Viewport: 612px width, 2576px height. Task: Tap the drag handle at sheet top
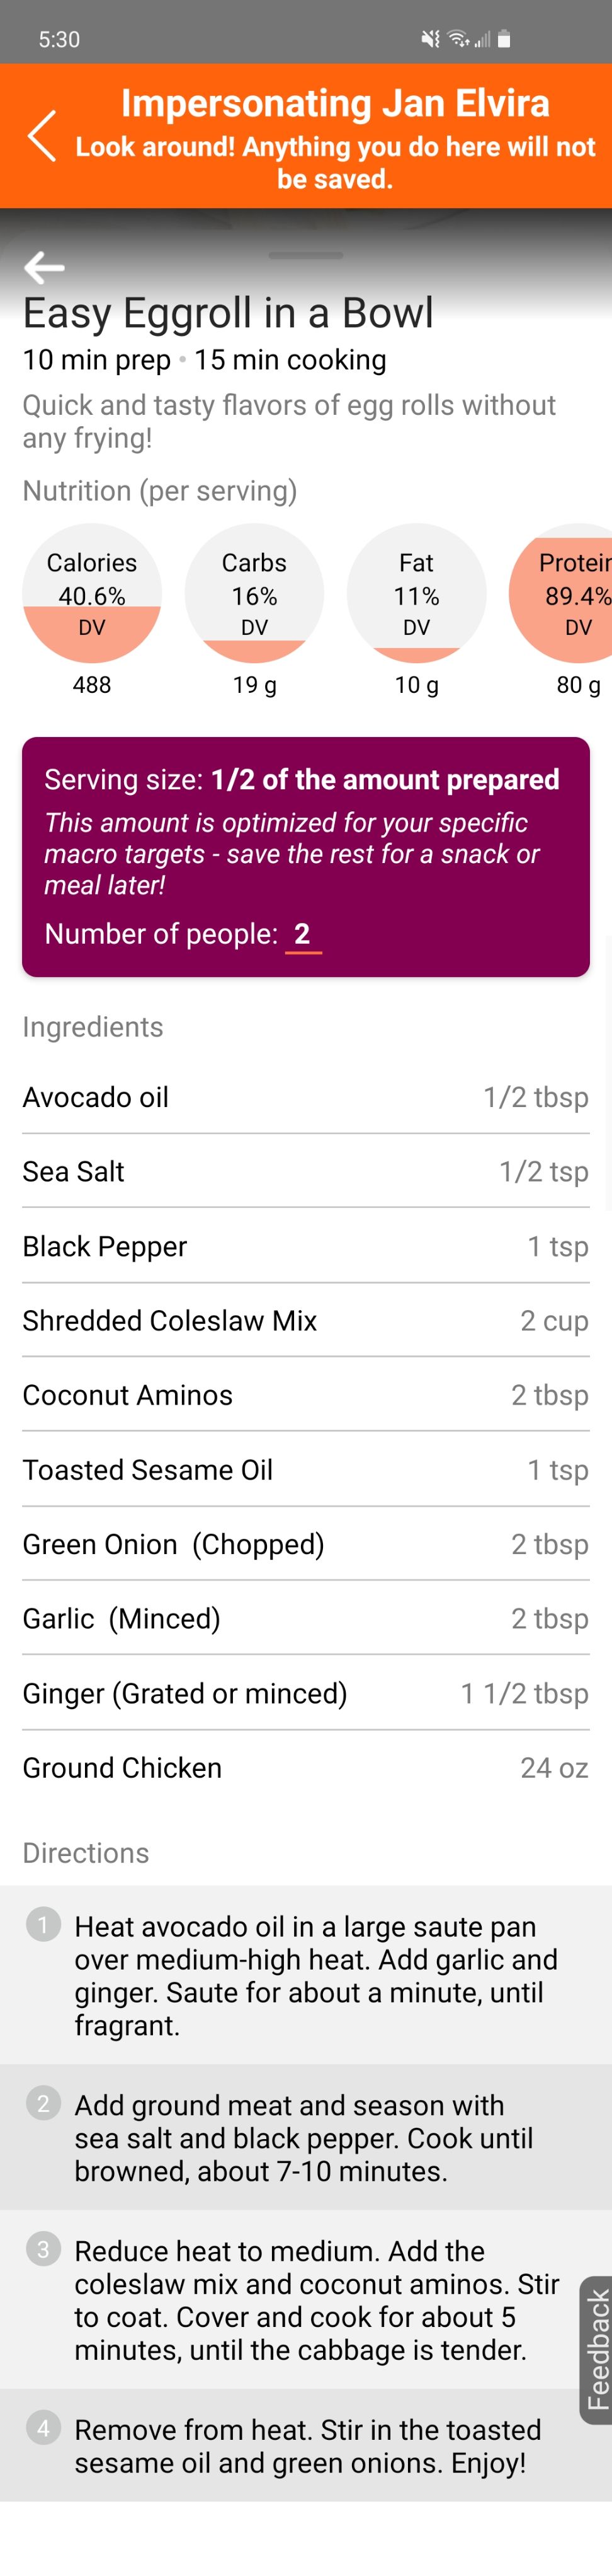click(305, 256)
